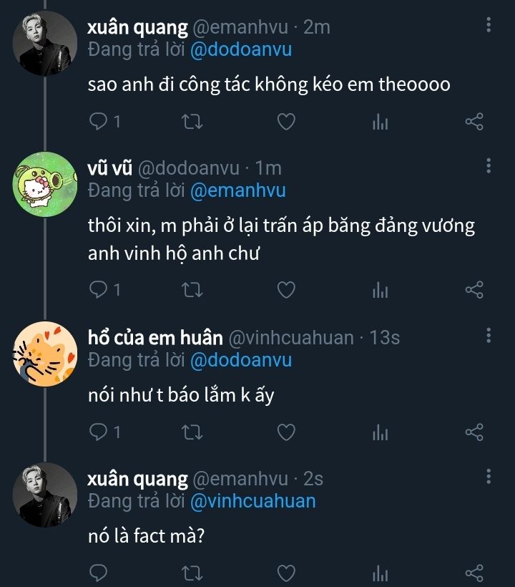
Task: Open more options on hổ của em huân's tweet
Action: click(x=489, y=336)
